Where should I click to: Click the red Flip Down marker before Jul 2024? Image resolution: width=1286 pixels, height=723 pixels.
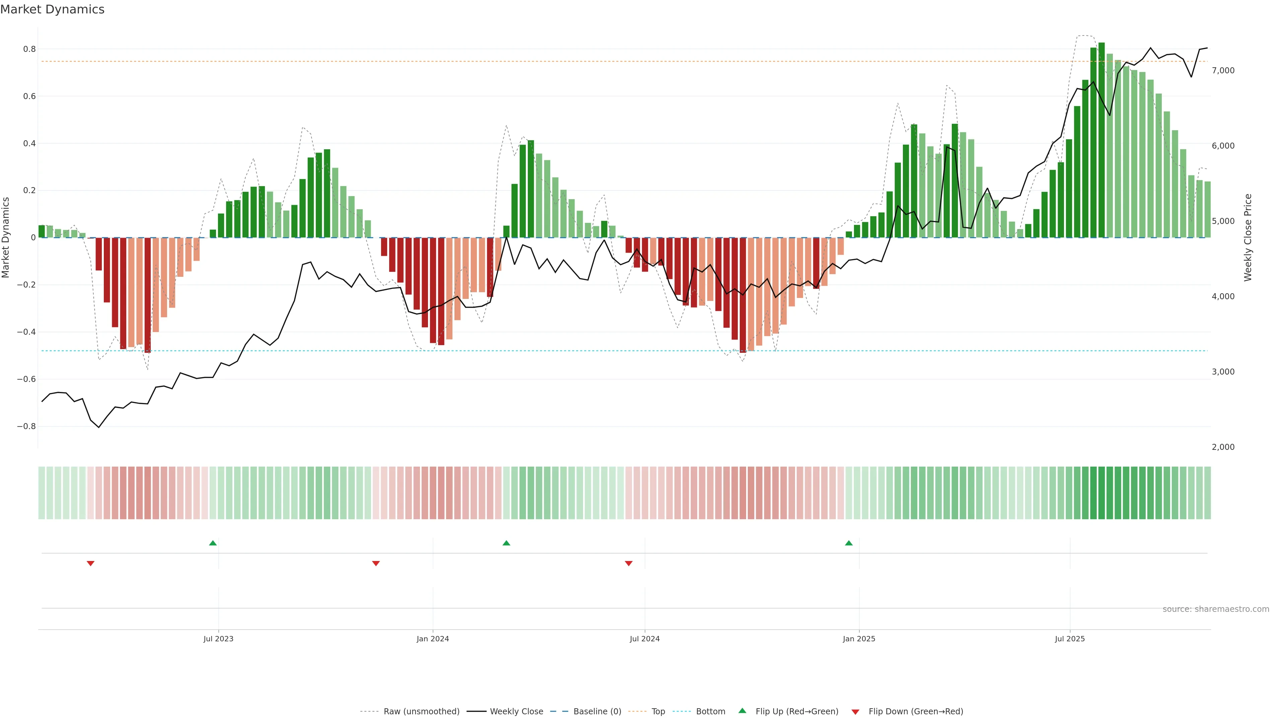pos(629,563)
